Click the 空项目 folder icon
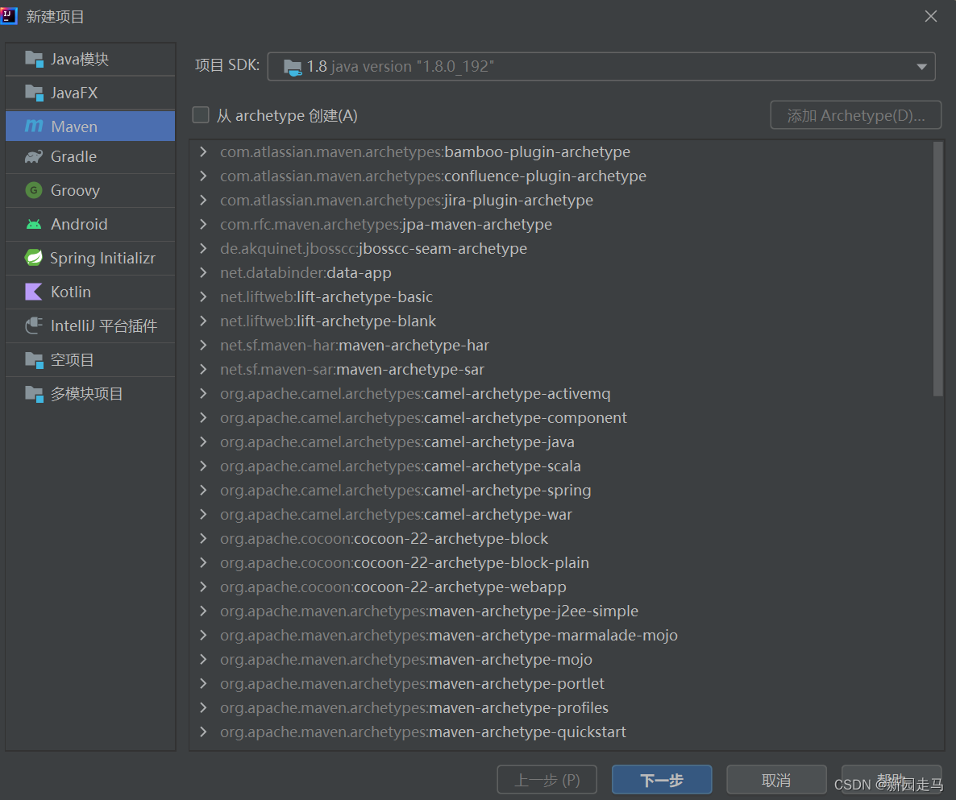The height and width of the screenshot is (800, 956). tap(34, 360)
